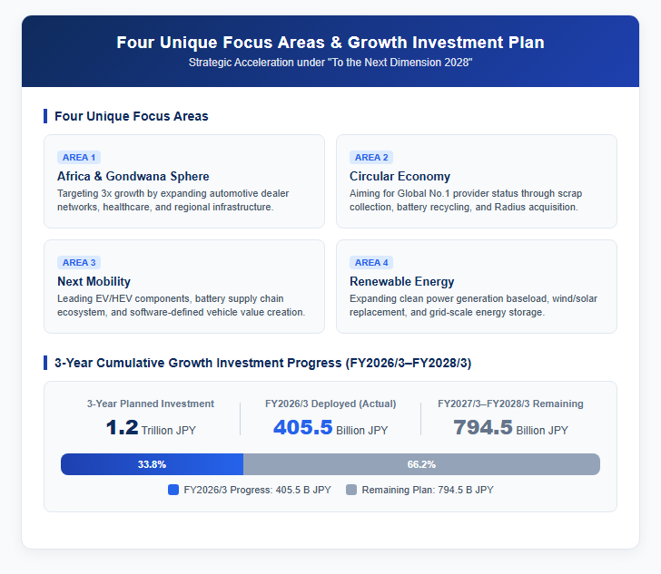This screenshot has width=661, height=574.
Task: Select the "Four Unique Focus Areas" section heading
Action: [132, 116]
